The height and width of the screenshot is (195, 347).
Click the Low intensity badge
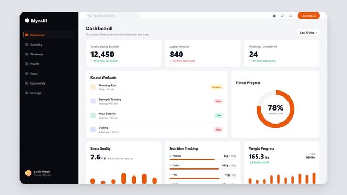(x=219, y=115)
